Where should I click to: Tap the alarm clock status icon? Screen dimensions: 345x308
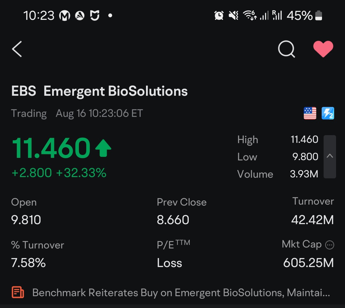click(219, 15)
